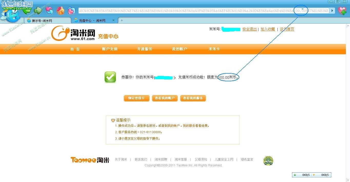Viewport: 350px width, 182px height.
Task: Open the 淘米招聘 footer link
Action: (161, 160)
